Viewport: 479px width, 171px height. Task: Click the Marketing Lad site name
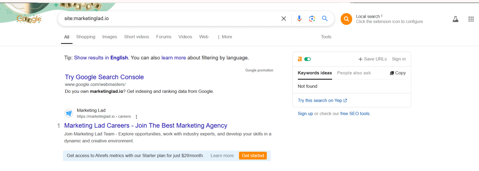point(91,110)
